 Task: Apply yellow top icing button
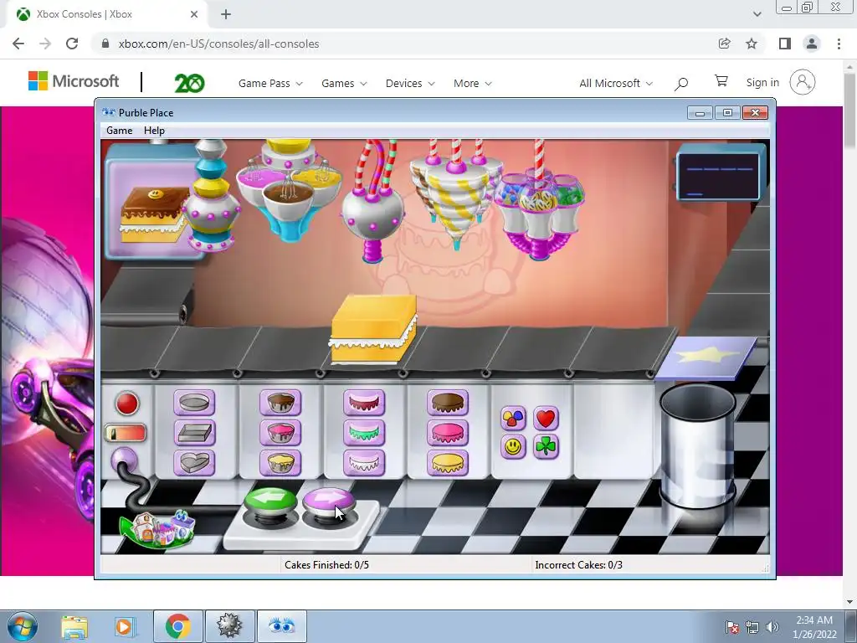[448, 462]
